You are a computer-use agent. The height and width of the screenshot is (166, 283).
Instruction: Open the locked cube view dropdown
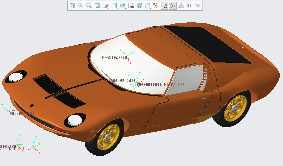coord(123,6)
